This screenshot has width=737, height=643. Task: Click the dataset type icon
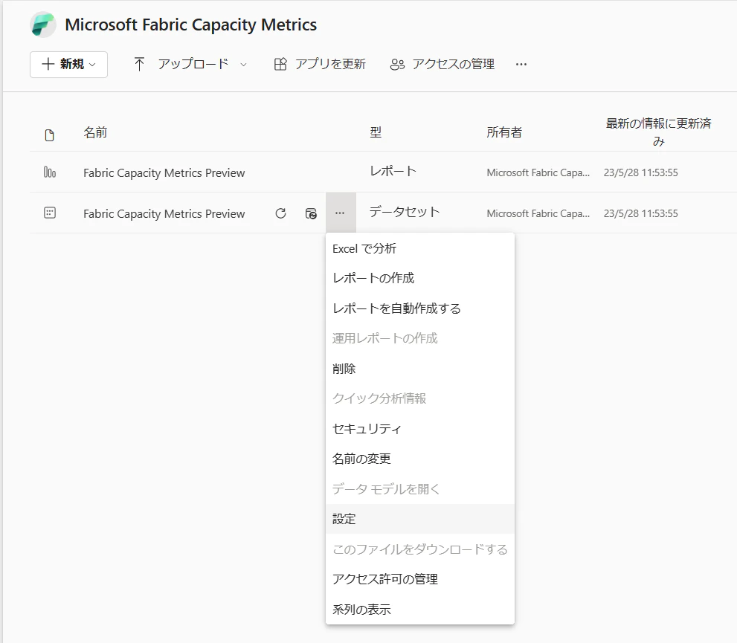(x=49, y=213)
